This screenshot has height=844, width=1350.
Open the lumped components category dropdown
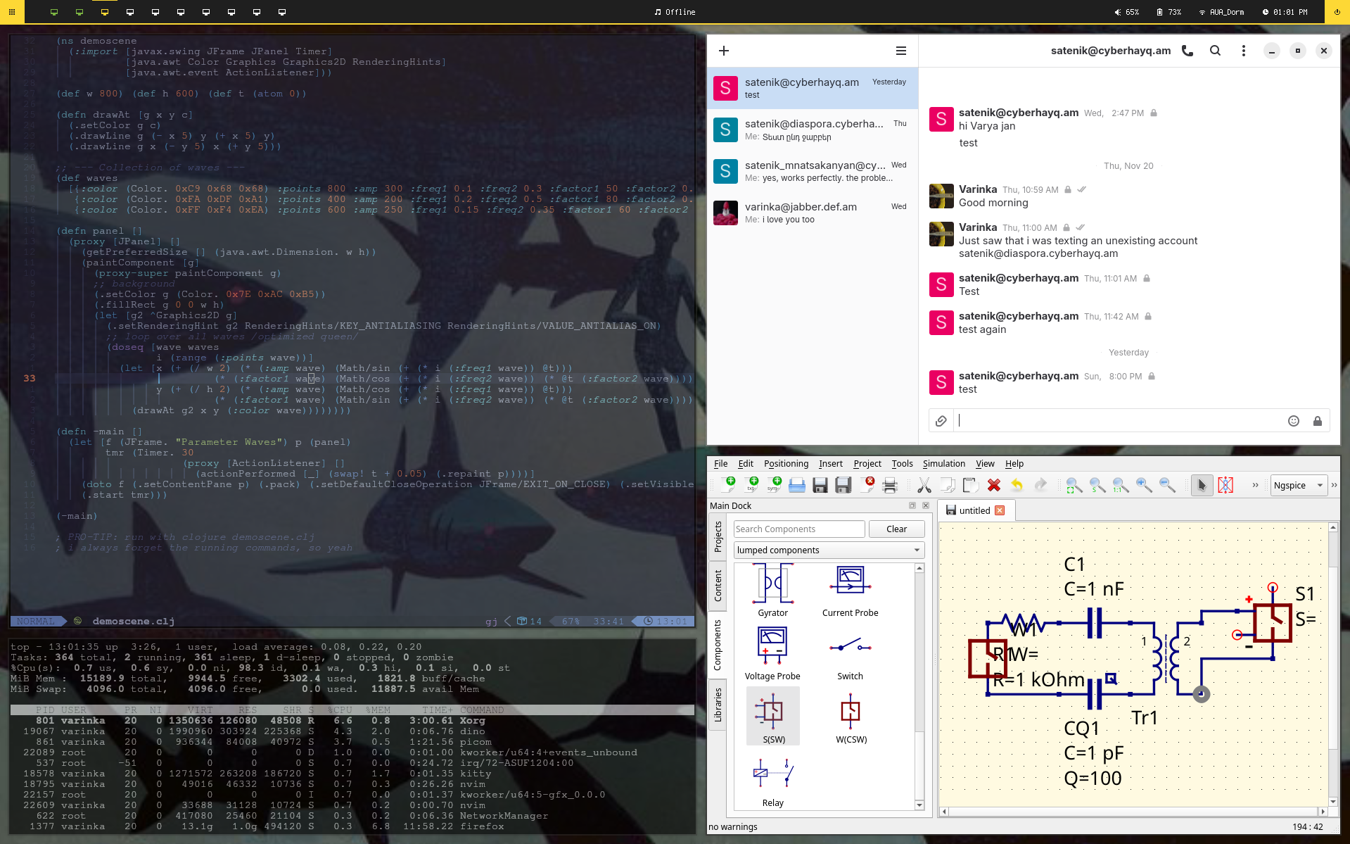(829, 550)
